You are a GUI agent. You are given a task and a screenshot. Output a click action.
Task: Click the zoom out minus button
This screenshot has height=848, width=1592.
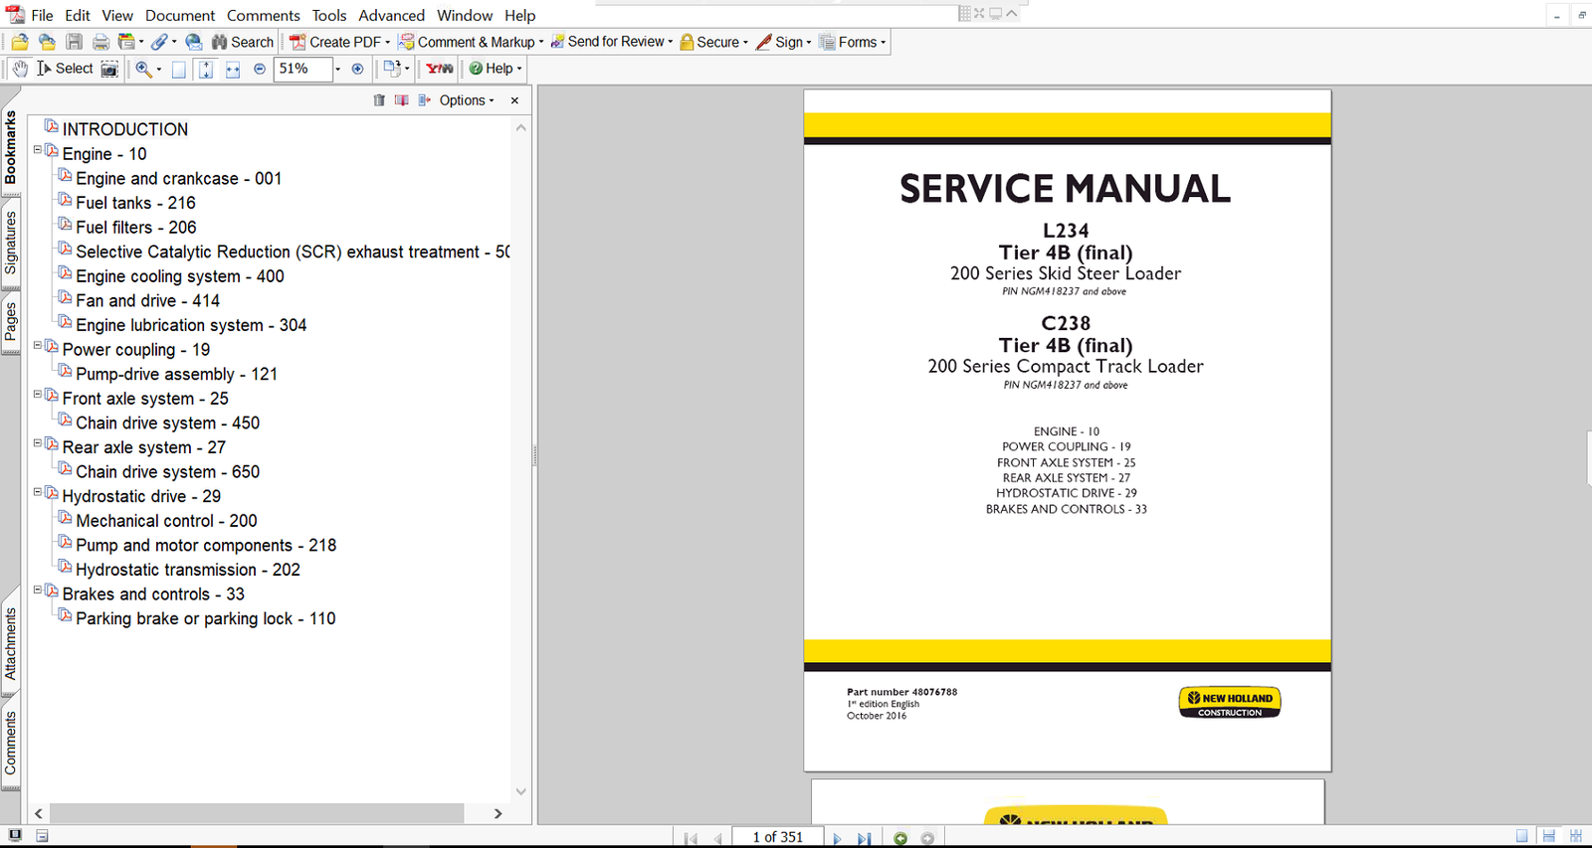click(260, 69)
